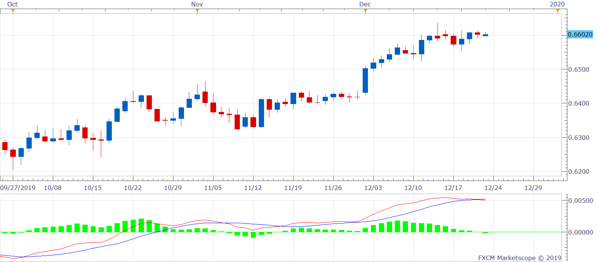
Task: Click the 12/24 date axis label
Action: [493, 188]
